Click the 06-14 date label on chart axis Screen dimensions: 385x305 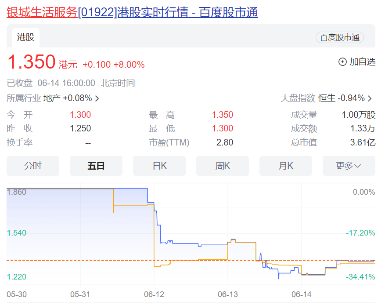(x=301, y=294)
